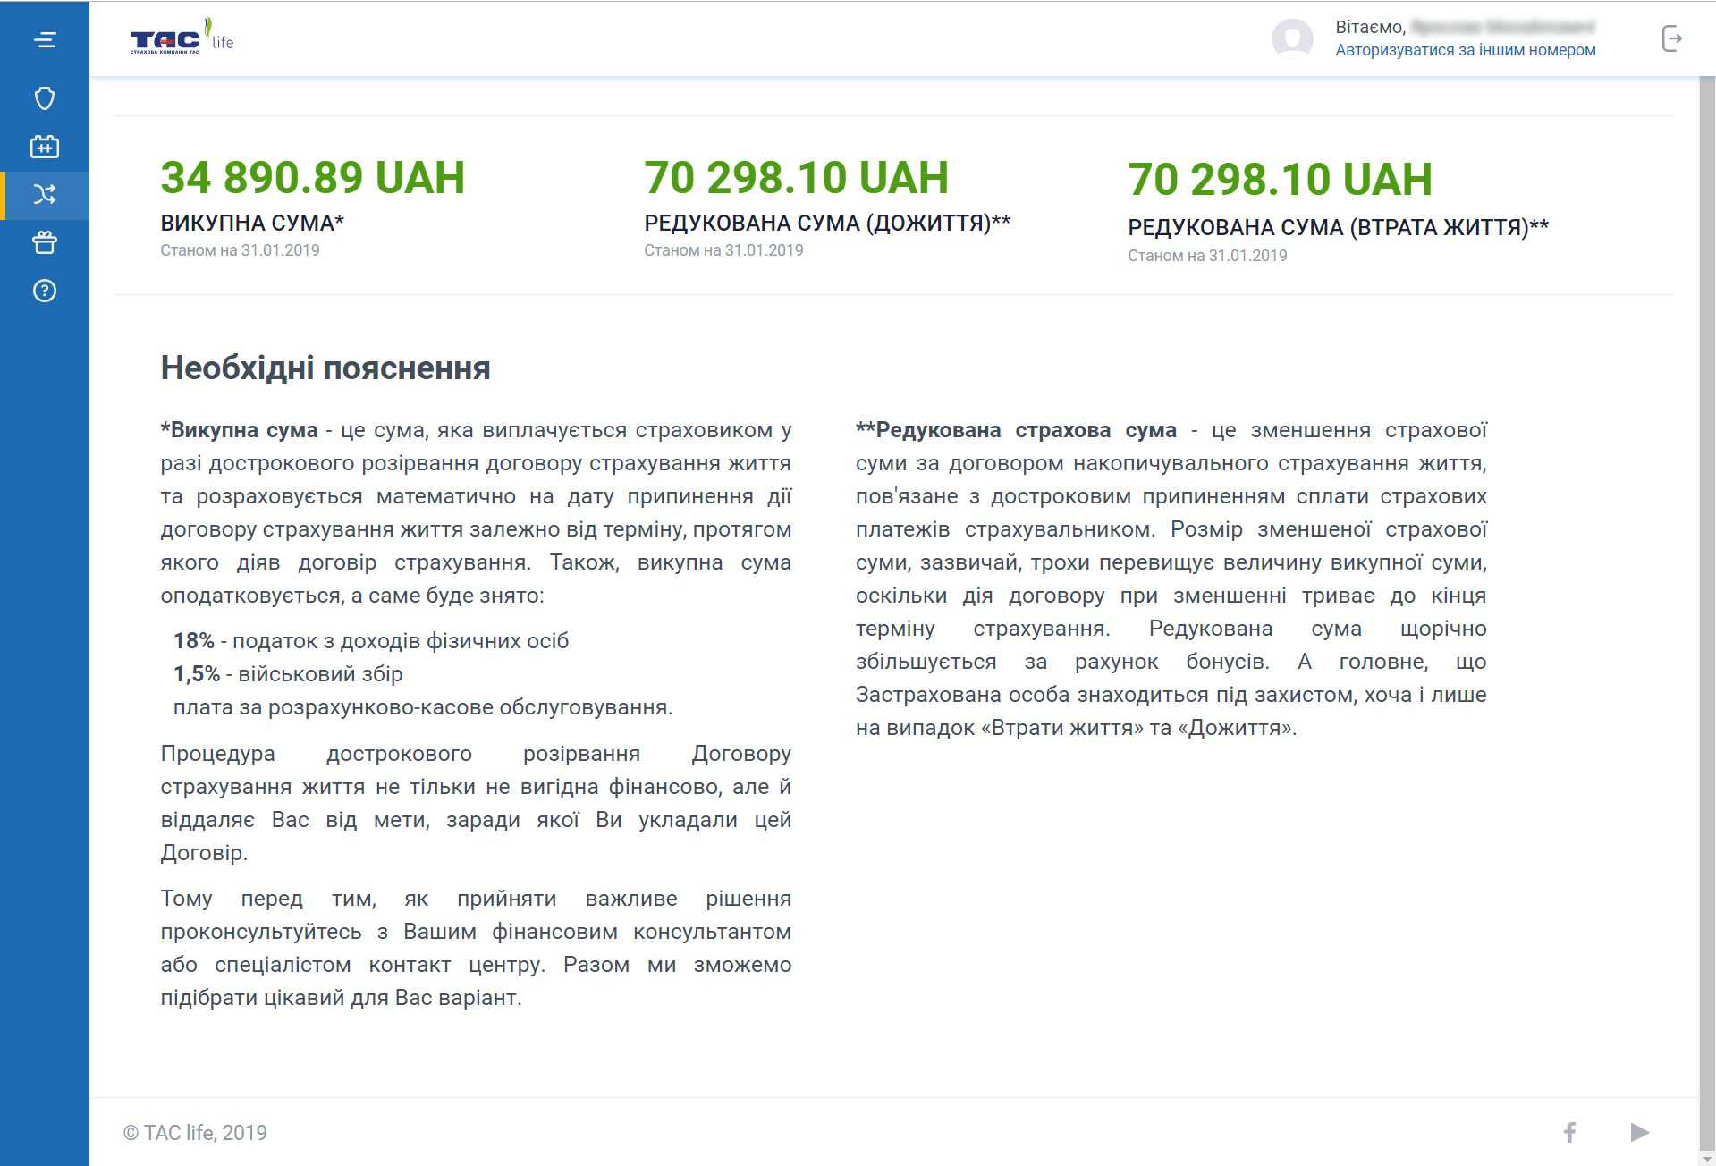The width and height of the screenshot is (1716, 1166).
Task: Select РЕДУКОВАНА СУМА (ДОЖИТТЯ) value
Action: [796, 176]
